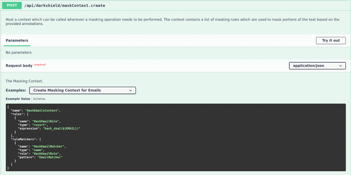Click the 'No parameters' text
351x175 pixels.
(19, 53)
